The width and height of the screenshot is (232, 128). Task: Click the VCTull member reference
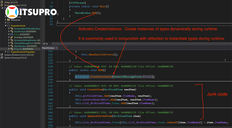point(147,77)
